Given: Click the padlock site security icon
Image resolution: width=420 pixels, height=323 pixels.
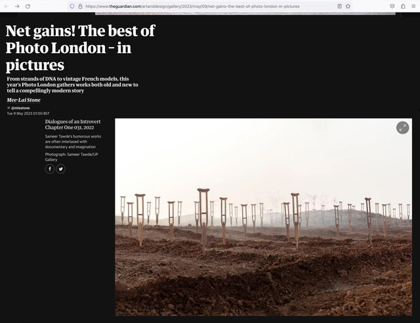Looking at the screenshot, I should pyautogui.click(x=80, y=6).
